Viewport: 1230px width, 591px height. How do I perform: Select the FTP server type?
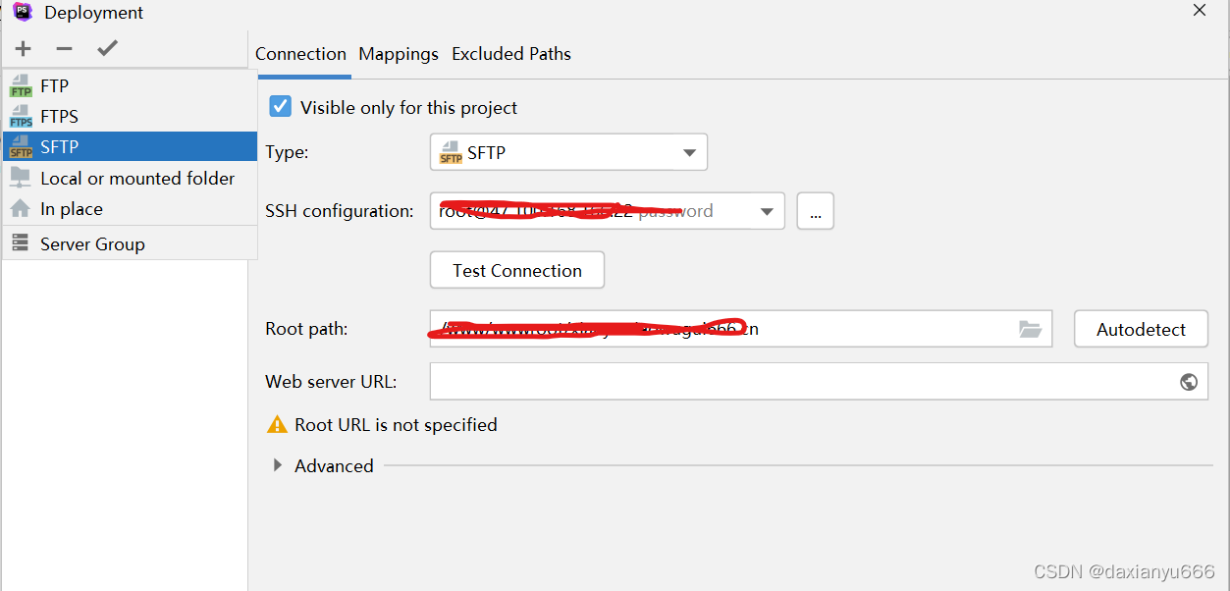point(55,85)
